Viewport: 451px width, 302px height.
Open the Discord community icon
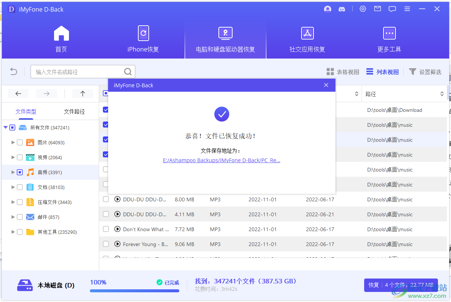(342, 9)
